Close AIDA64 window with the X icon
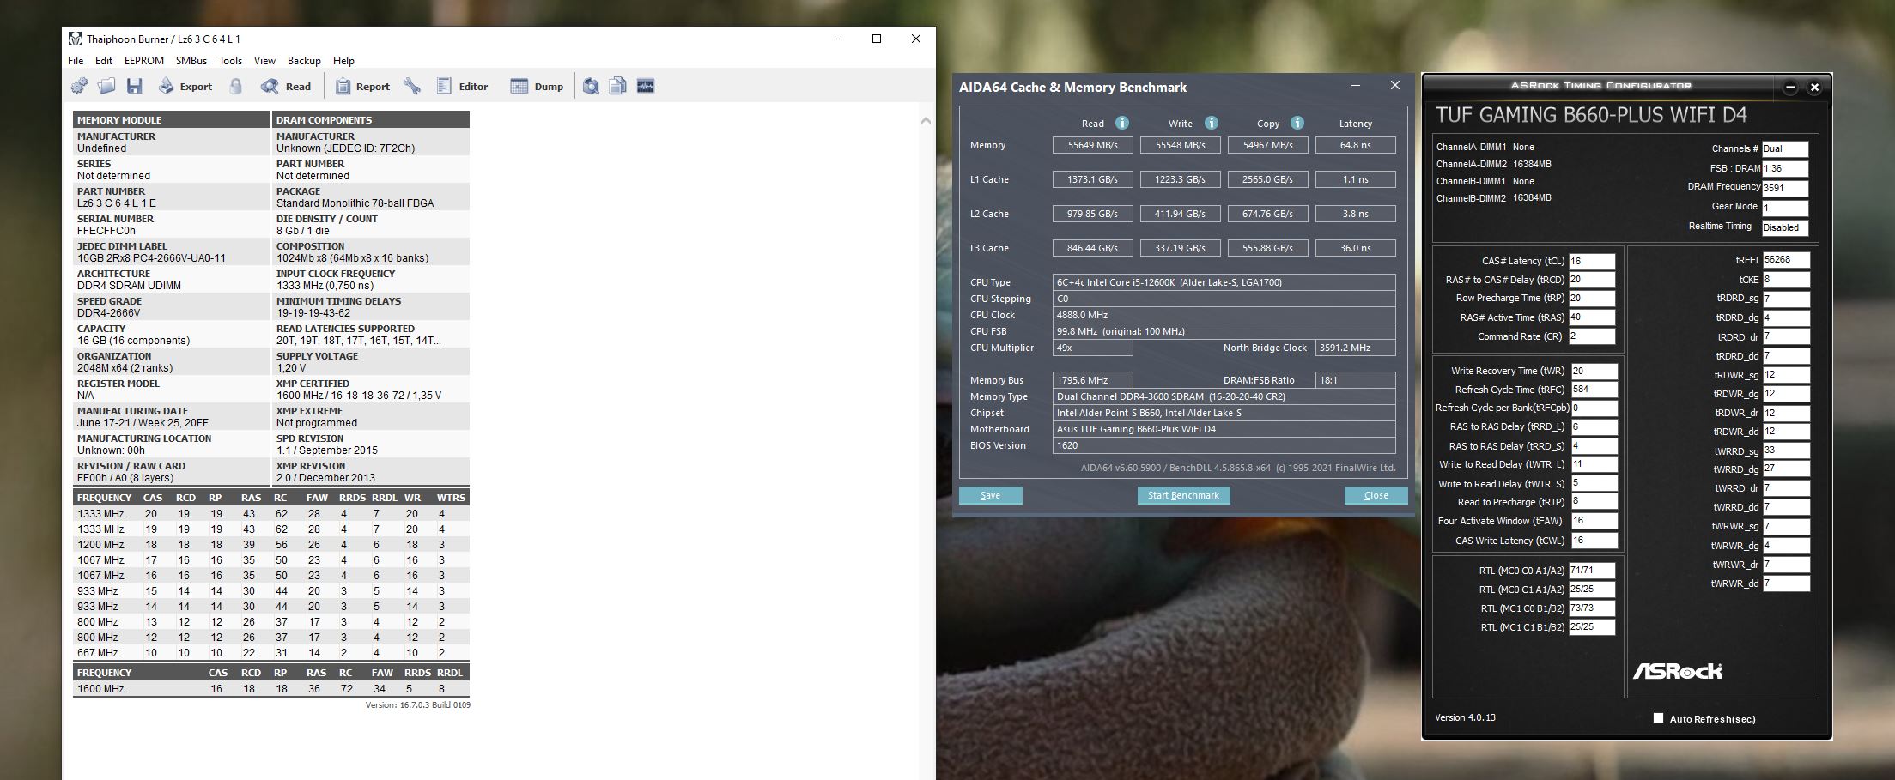Viewport: 1895px width, 780px height. [1395, 86]
